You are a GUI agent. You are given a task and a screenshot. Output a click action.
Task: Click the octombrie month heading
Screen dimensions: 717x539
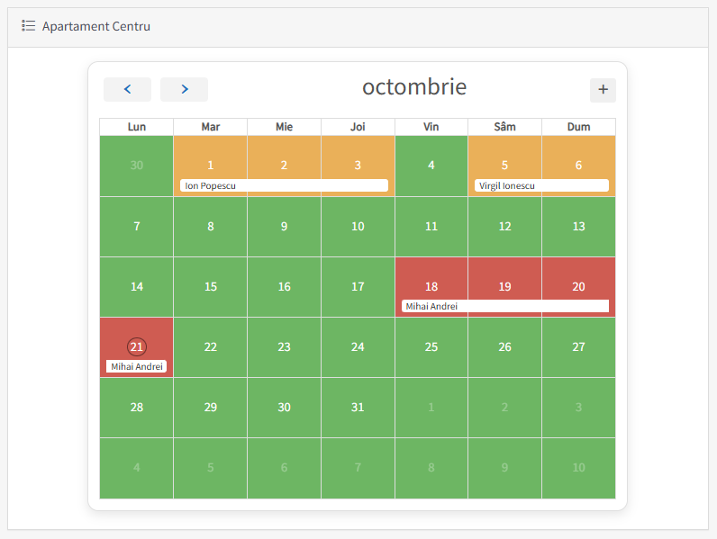click(x=414, y=86)
